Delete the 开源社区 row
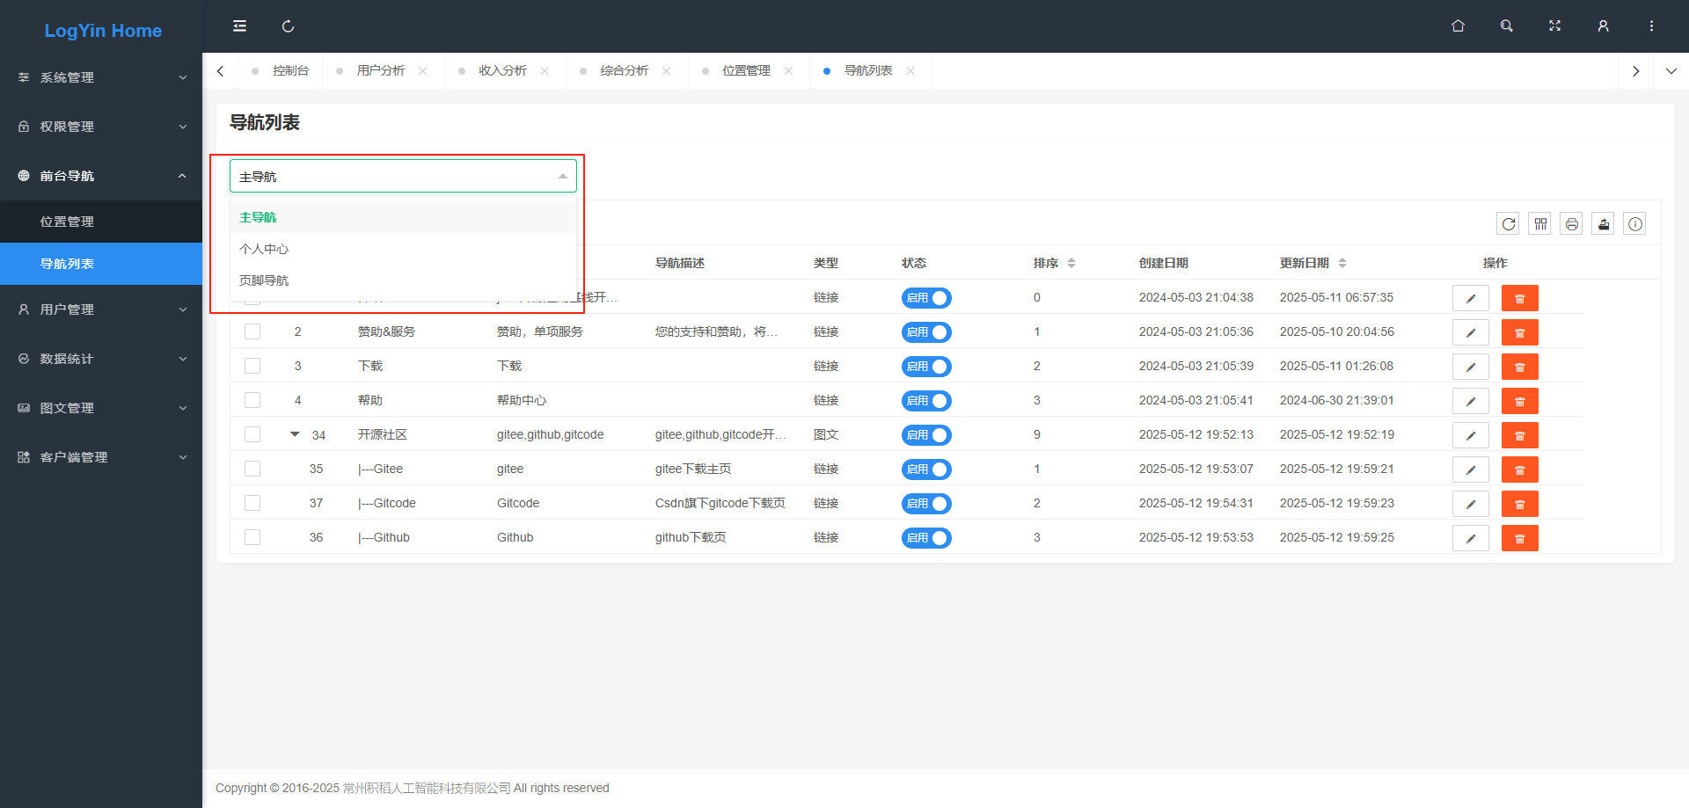This screenshot has width=1689, height=808. pyautogui.click(x=1519, y=435)
